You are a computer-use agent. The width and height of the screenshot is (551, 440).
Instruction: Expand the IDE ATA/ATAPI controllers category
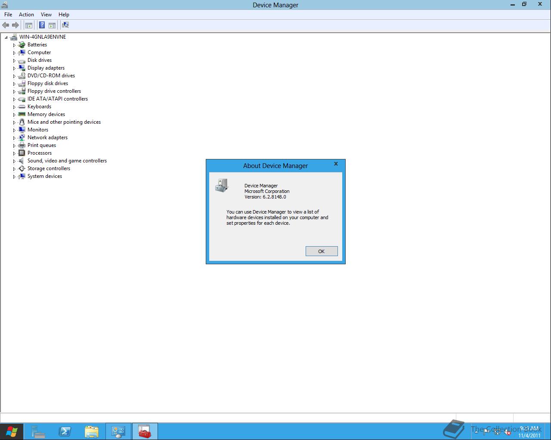14,99
